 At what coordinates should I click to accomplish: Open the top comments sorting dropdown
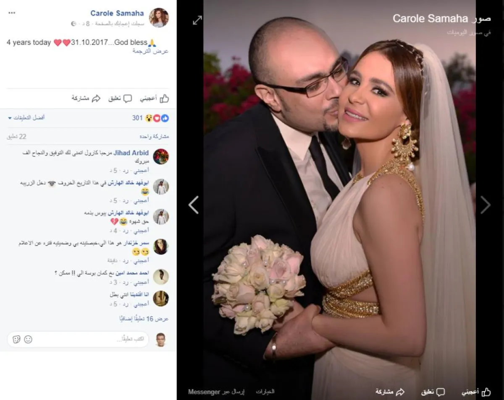point(26,118)
